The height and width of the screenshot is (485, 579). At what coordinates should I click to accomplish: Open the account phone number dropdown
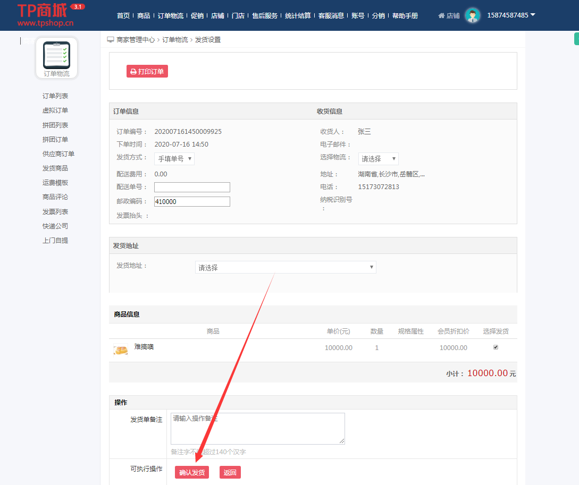pyautogui.click(x=511, y=15)
